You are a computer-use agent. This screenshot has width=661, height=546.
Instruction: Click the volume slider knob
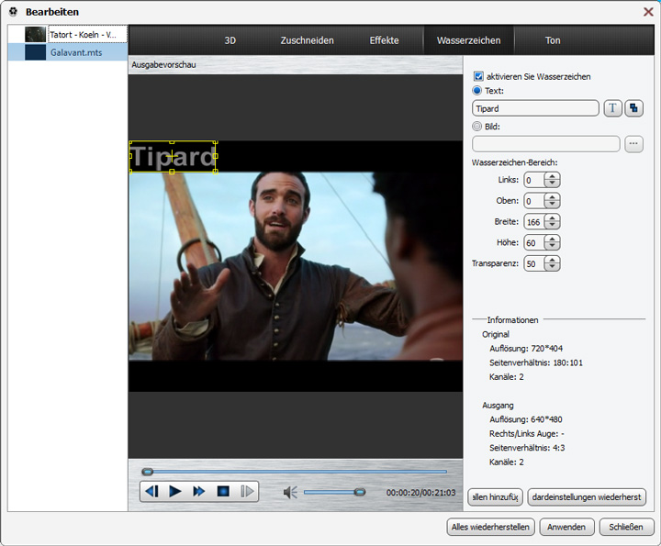pos(360,492)
